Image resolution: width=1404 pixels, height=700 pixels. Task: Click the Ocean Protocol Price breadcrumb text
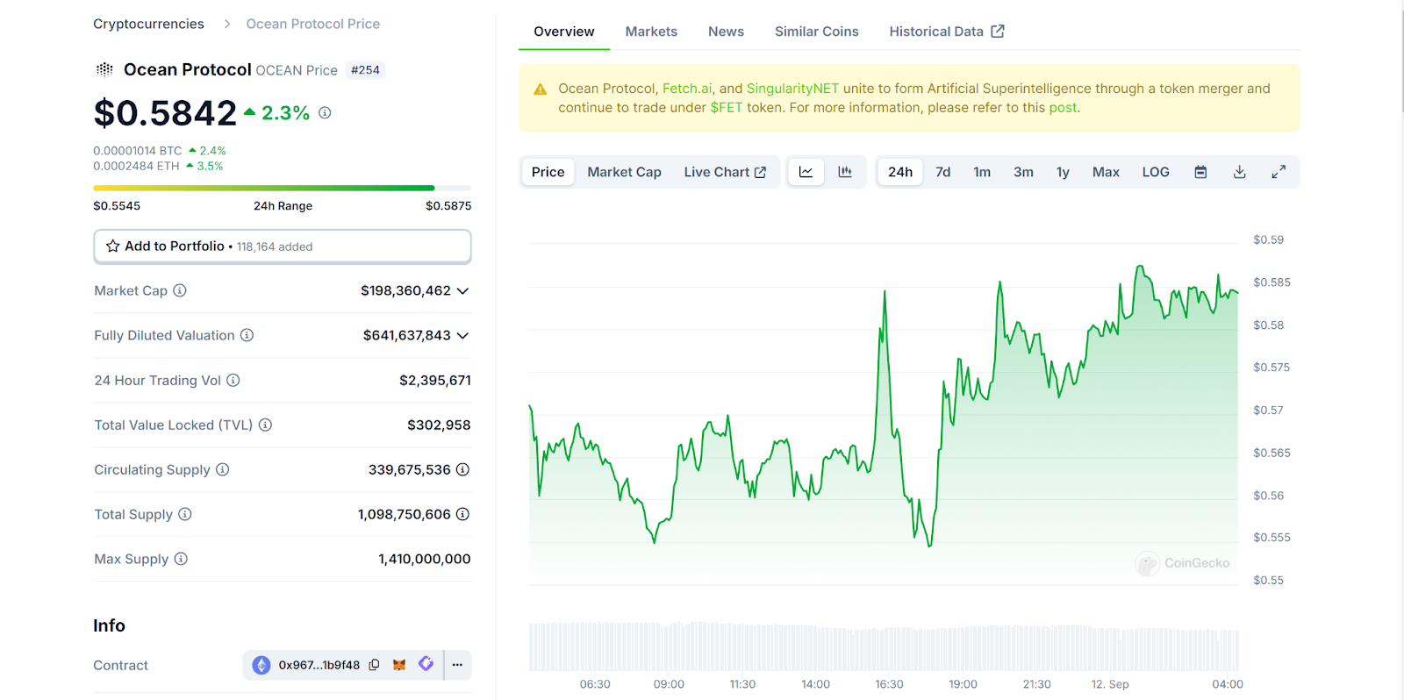pyautogui.click(x=313, y=24)
